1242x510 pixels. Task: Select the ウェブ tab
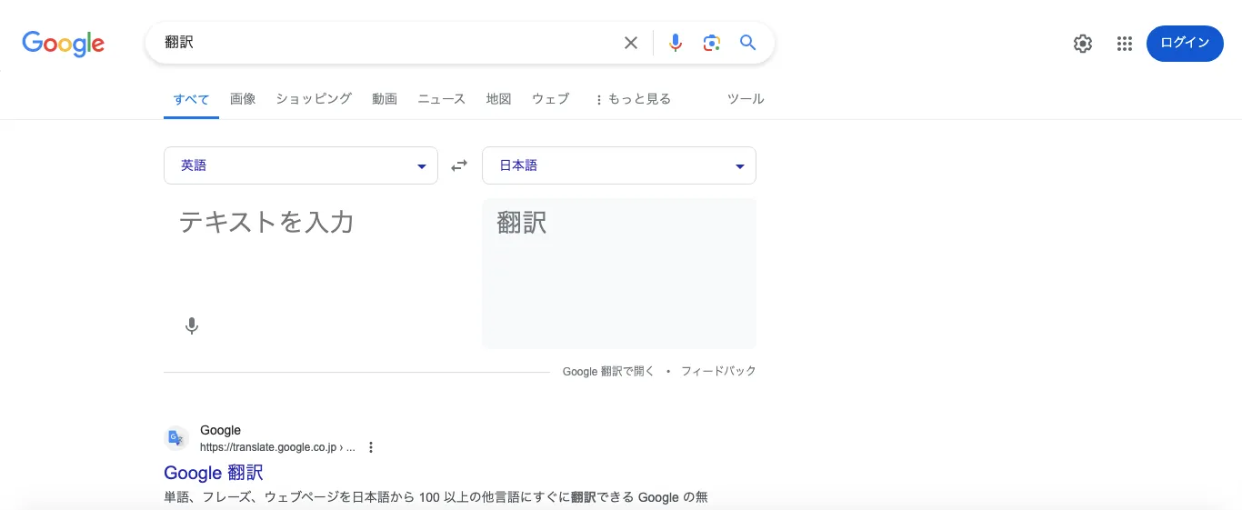pos(550,99)
